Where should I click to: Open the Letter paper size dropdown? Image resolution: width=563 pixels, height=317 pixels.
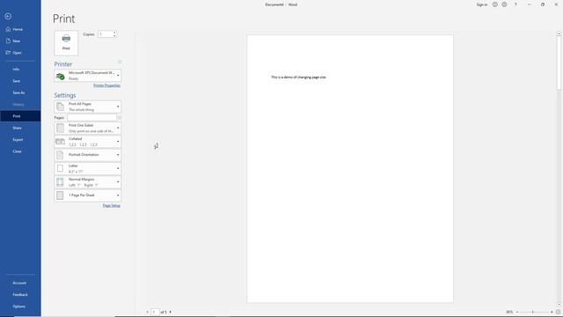coord(88,168)
